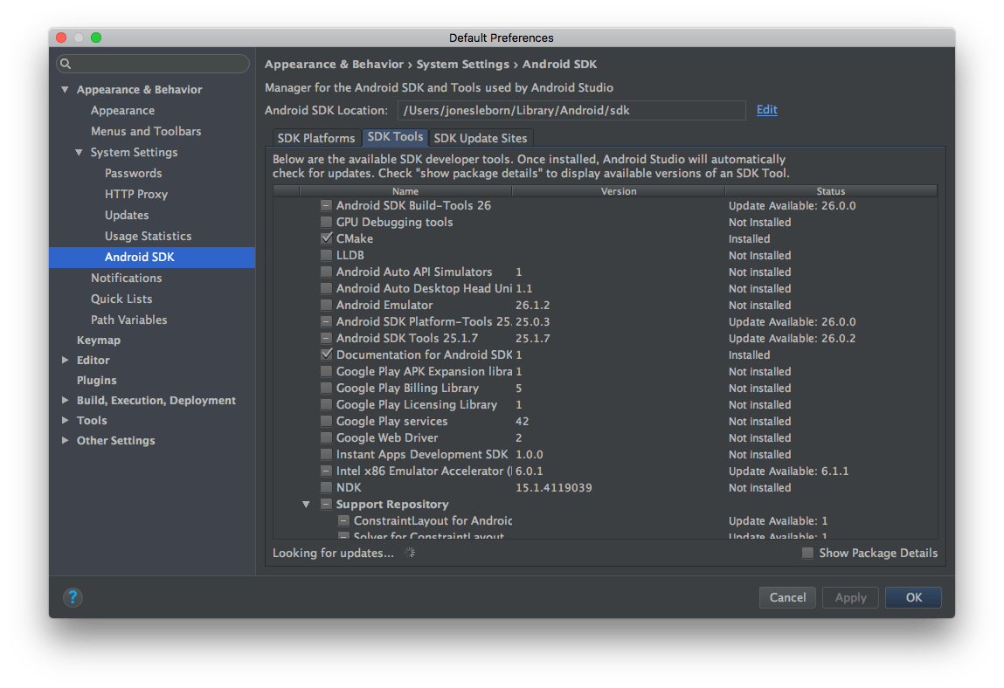The height and width of the screenshot is (688, 1004).
Task: Select HTTP Proxy settings
Action: point(136,194)
